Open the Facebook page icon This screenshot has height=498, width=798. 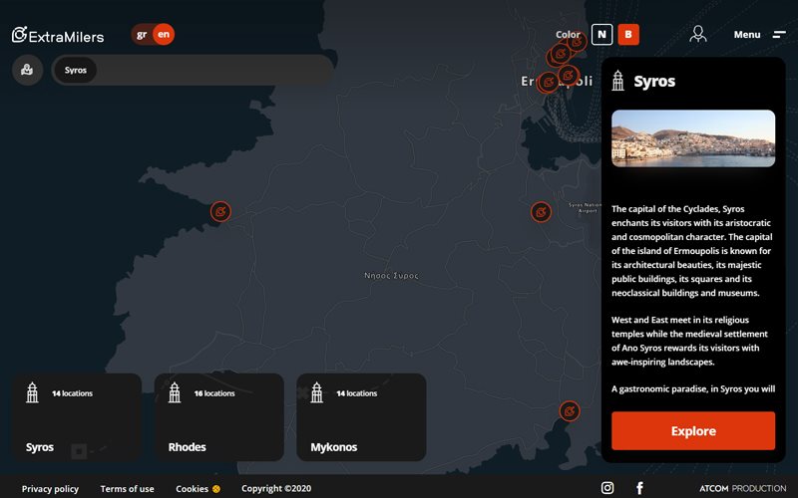click(x=639, y=488)
